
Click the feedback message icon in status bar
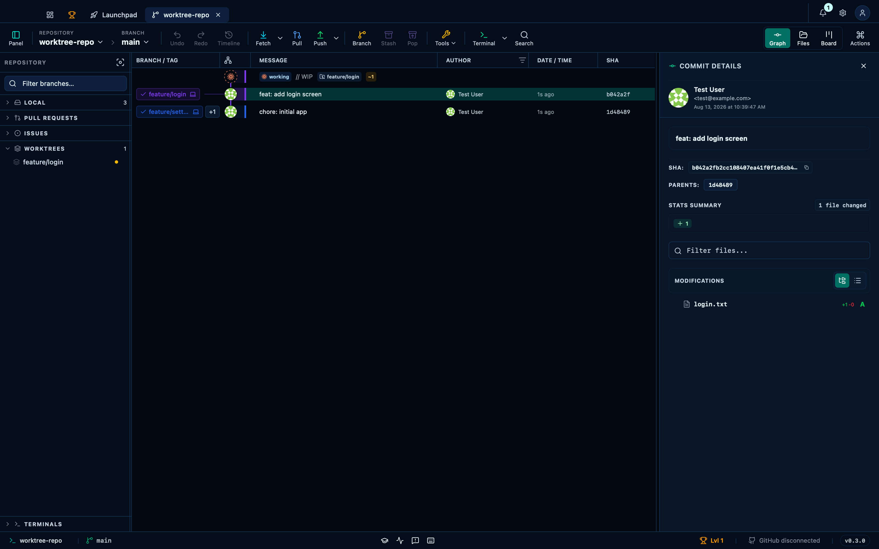[415, 540]
